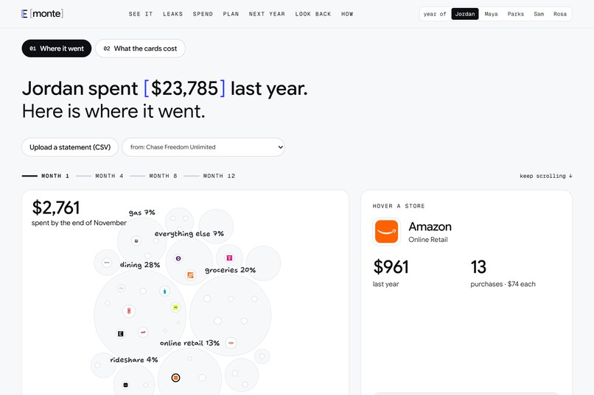Image resolution: width=594 pixels, height=395 pixels.
Task: Select the blue bottle icon in dining
Action: 164,291
